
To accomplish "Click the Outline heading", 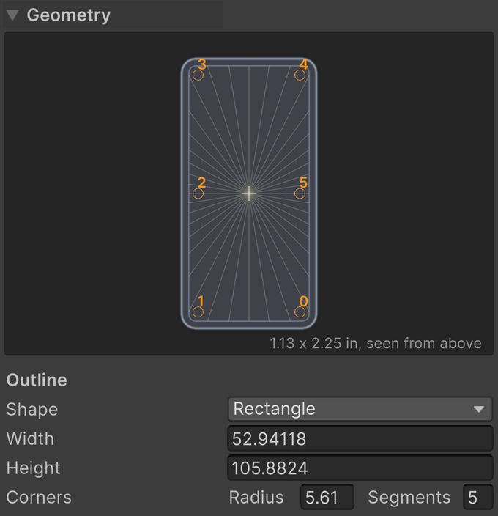I will [x=37, y=380].
